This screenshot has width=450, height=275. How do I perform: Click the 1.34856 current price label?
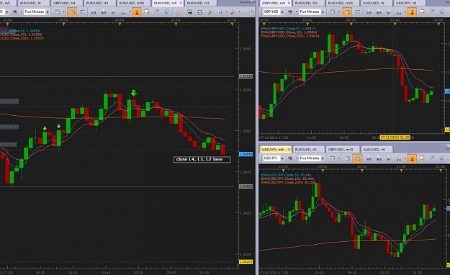pos(246,154)
